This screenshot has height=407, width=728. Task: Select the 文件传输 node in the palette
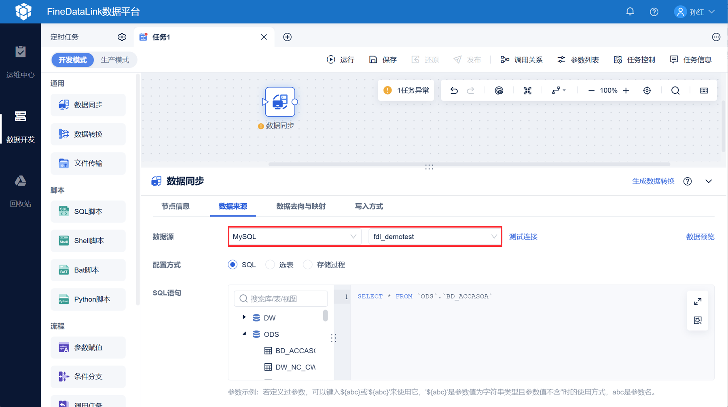(x=88, y=163)
